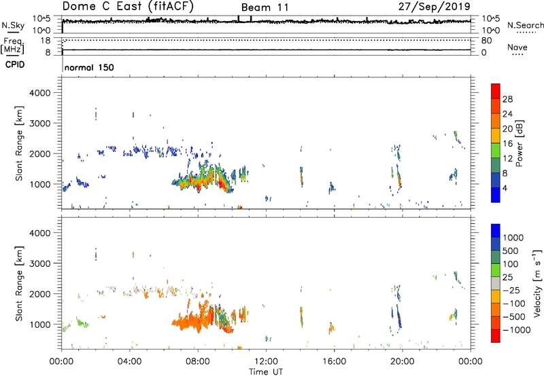
Task: Click the '16:00' time tick label
Action: [x=334, y=362]
